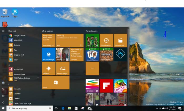Open the Store tile
184x111 pixels.
56,82
